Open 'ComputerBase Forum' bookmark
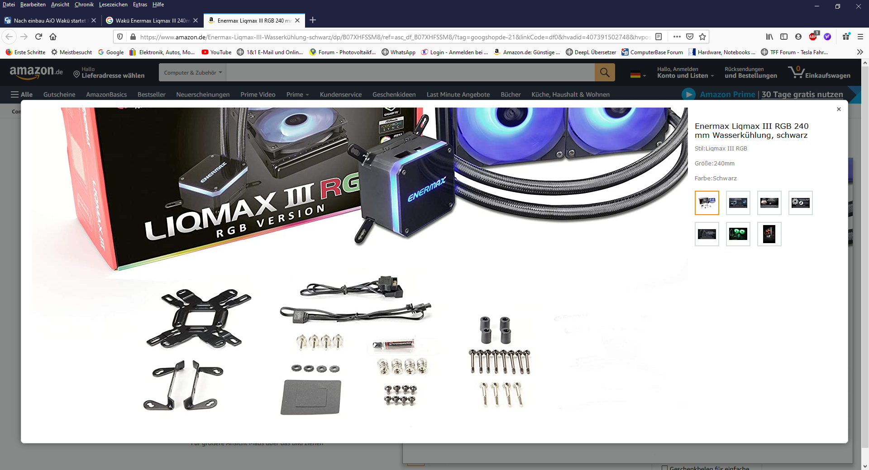 point(652,52)
